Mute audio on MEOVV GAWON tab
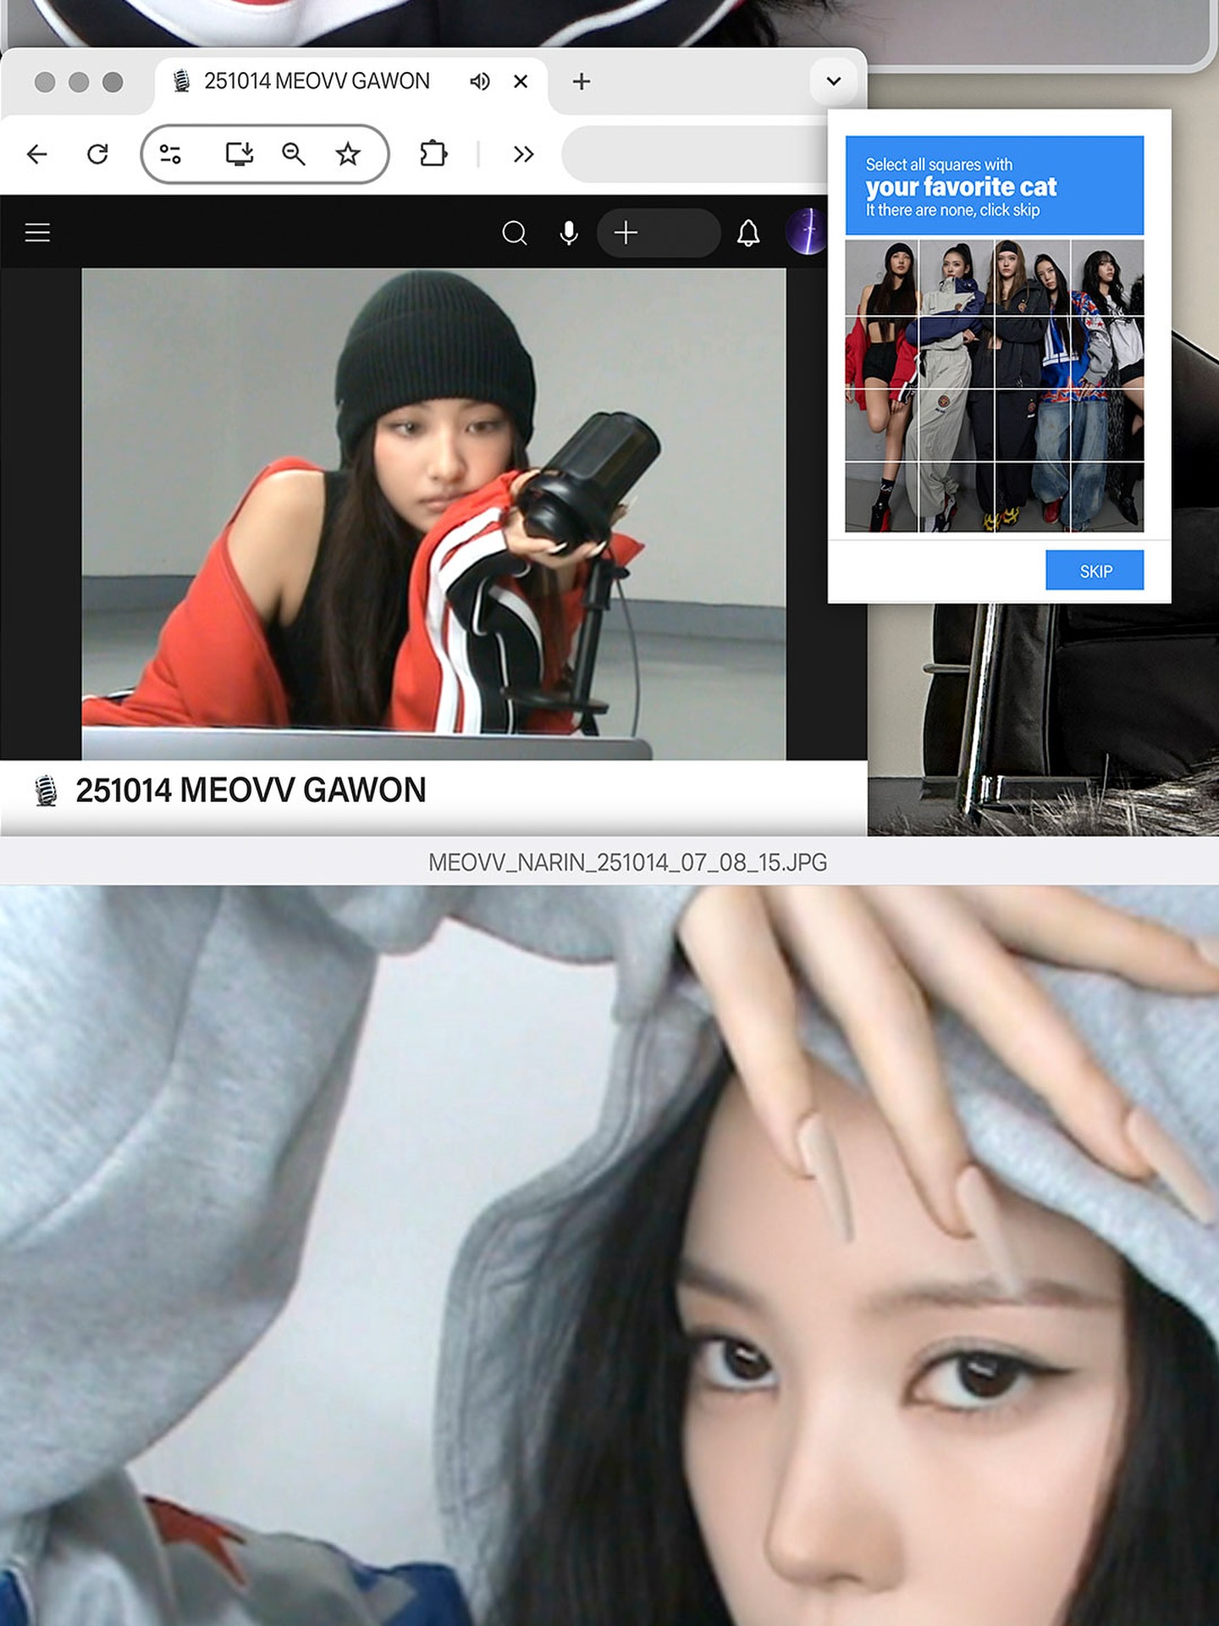This screenshot has height=1626, width=1219. click(x=480, y=81)
